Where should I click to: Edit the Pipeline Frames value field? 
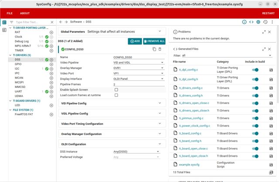coord(139,84)
